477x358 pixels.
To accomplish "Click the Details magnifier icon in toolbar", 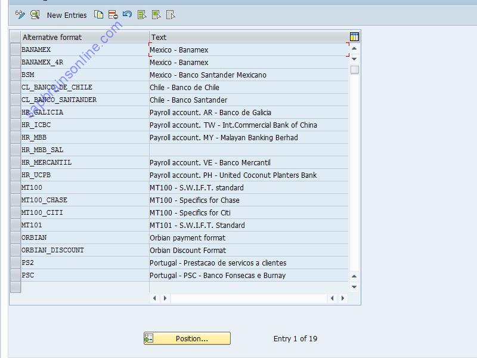I will [x=35, y=14].
